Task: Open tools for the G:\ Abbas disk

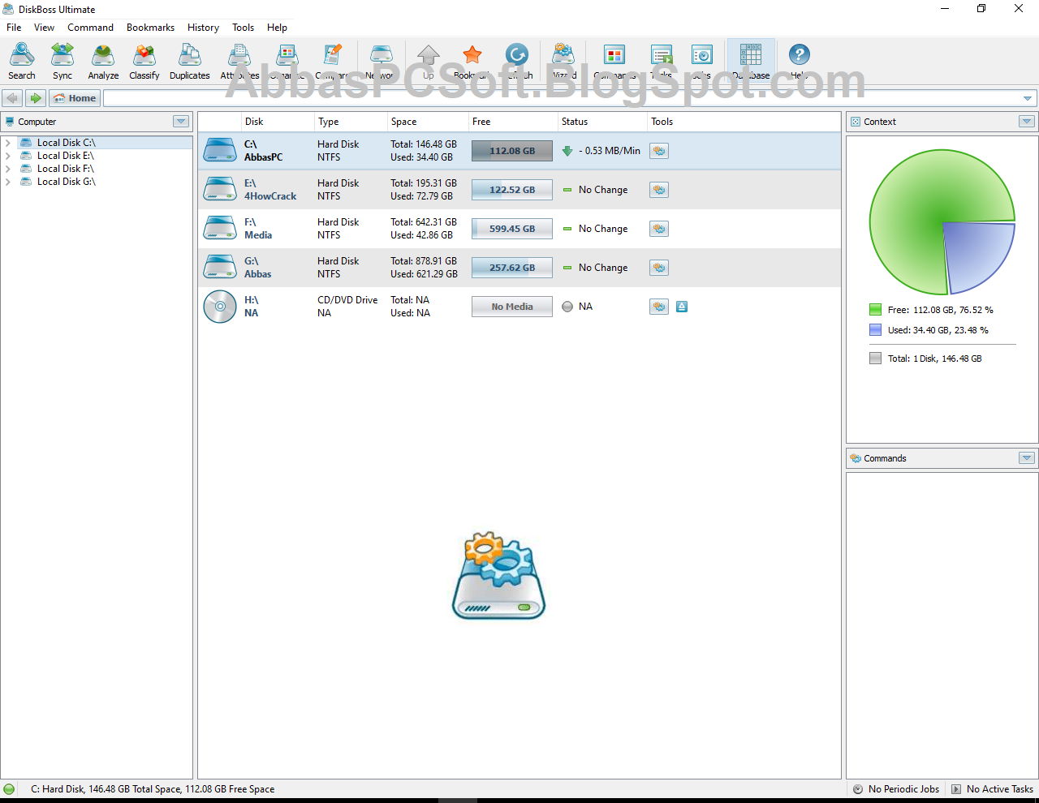Action: (x=659, y=268)
